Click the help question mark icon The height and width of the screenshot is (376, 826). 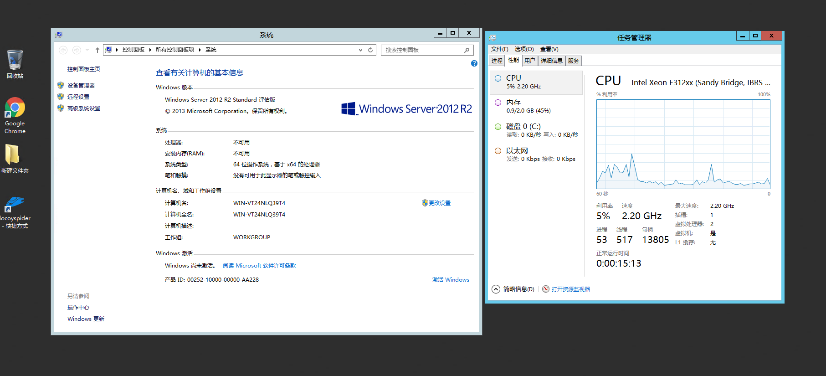[474, 63]
